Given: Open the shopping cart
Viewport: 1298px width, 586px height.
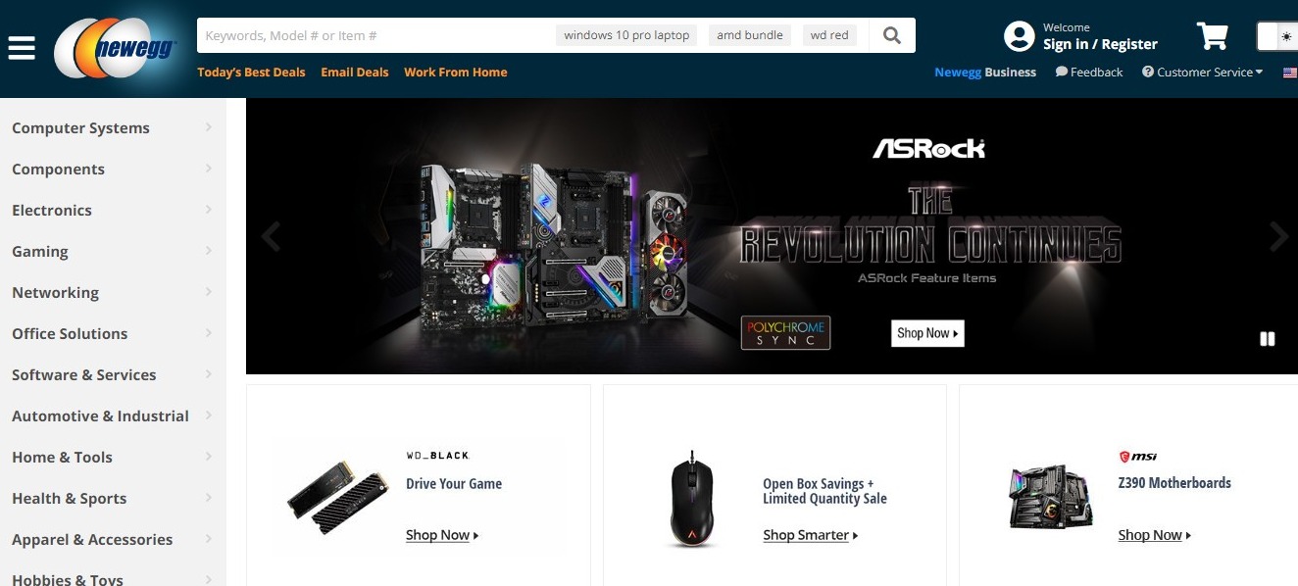Looking at the screenshot, I should pyautogui.click(x=1213, y=36).
